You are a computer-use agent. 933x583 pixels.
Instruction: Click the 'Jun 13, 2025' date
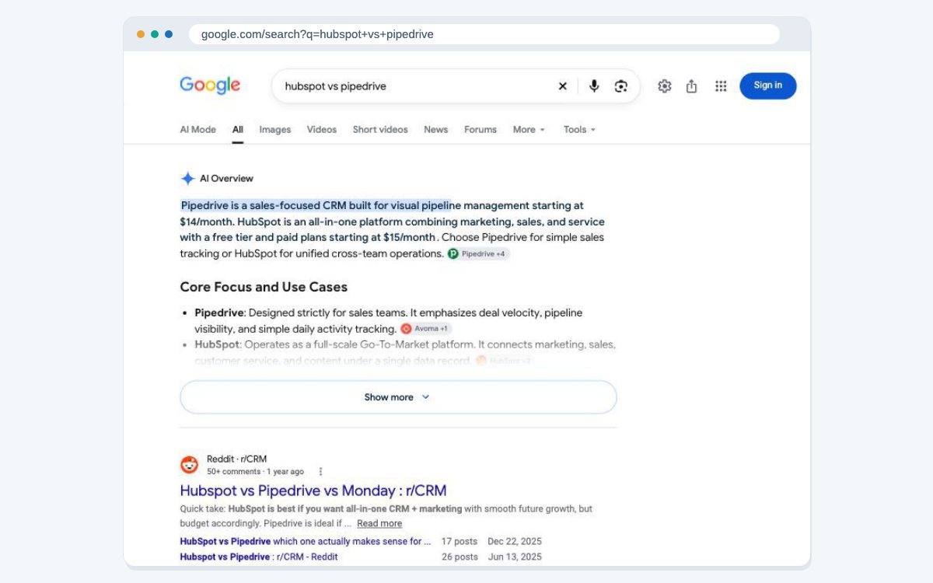pyautogui.click(x=515, y=557)
